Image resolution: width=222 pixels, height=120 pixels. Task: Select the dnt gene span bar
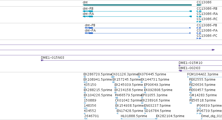(137, 5)
